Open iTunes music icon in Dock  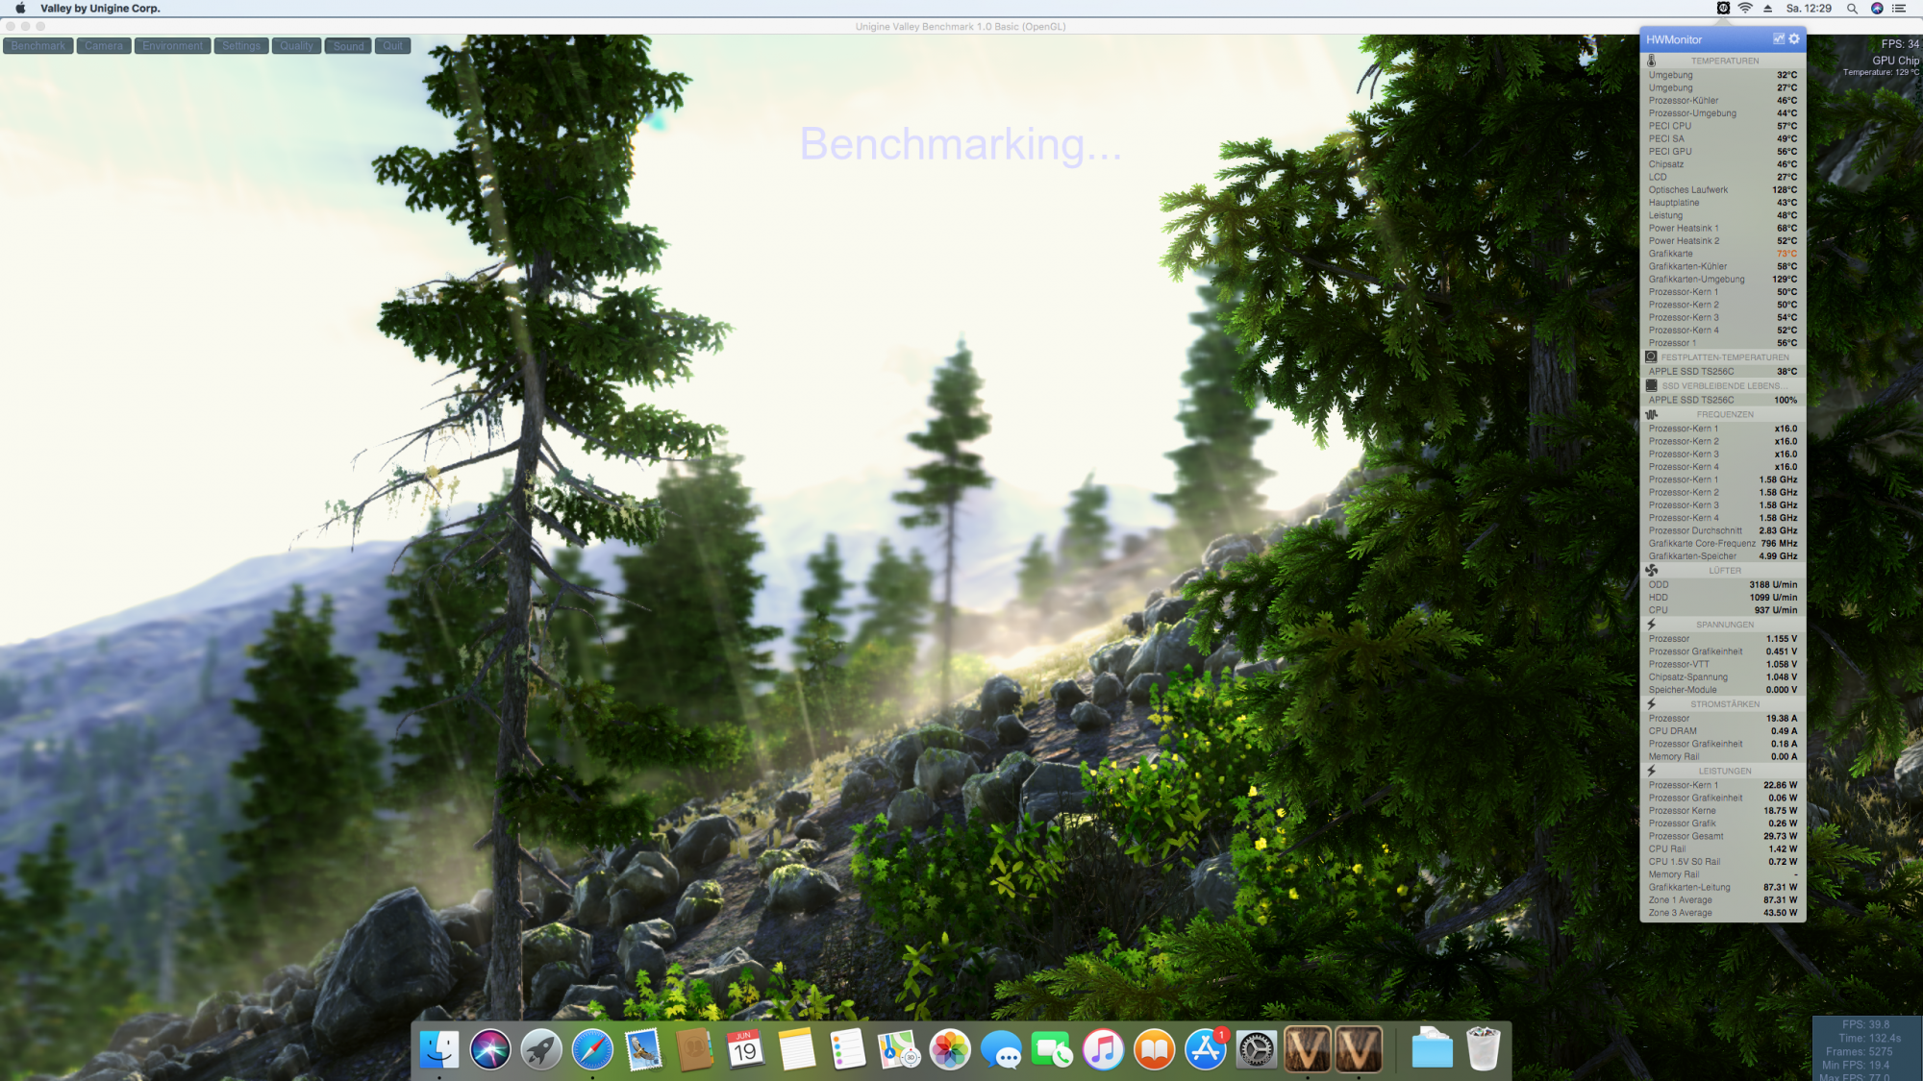1103,1049
